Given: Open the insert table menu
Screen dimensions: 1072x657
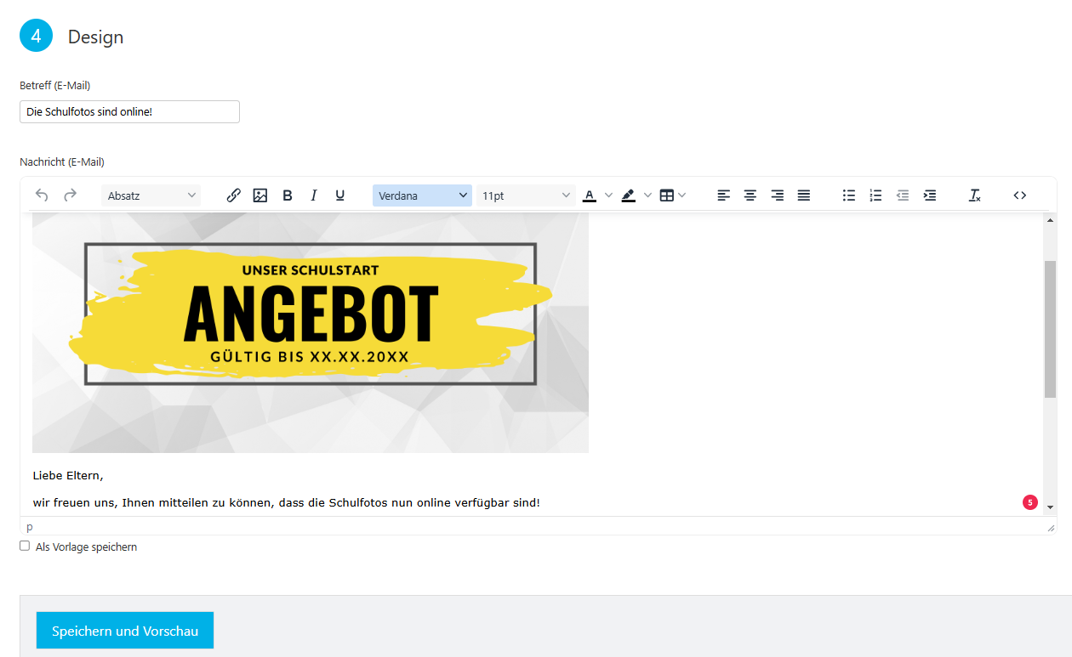Looking at the screenshot, I should (673, 195).
